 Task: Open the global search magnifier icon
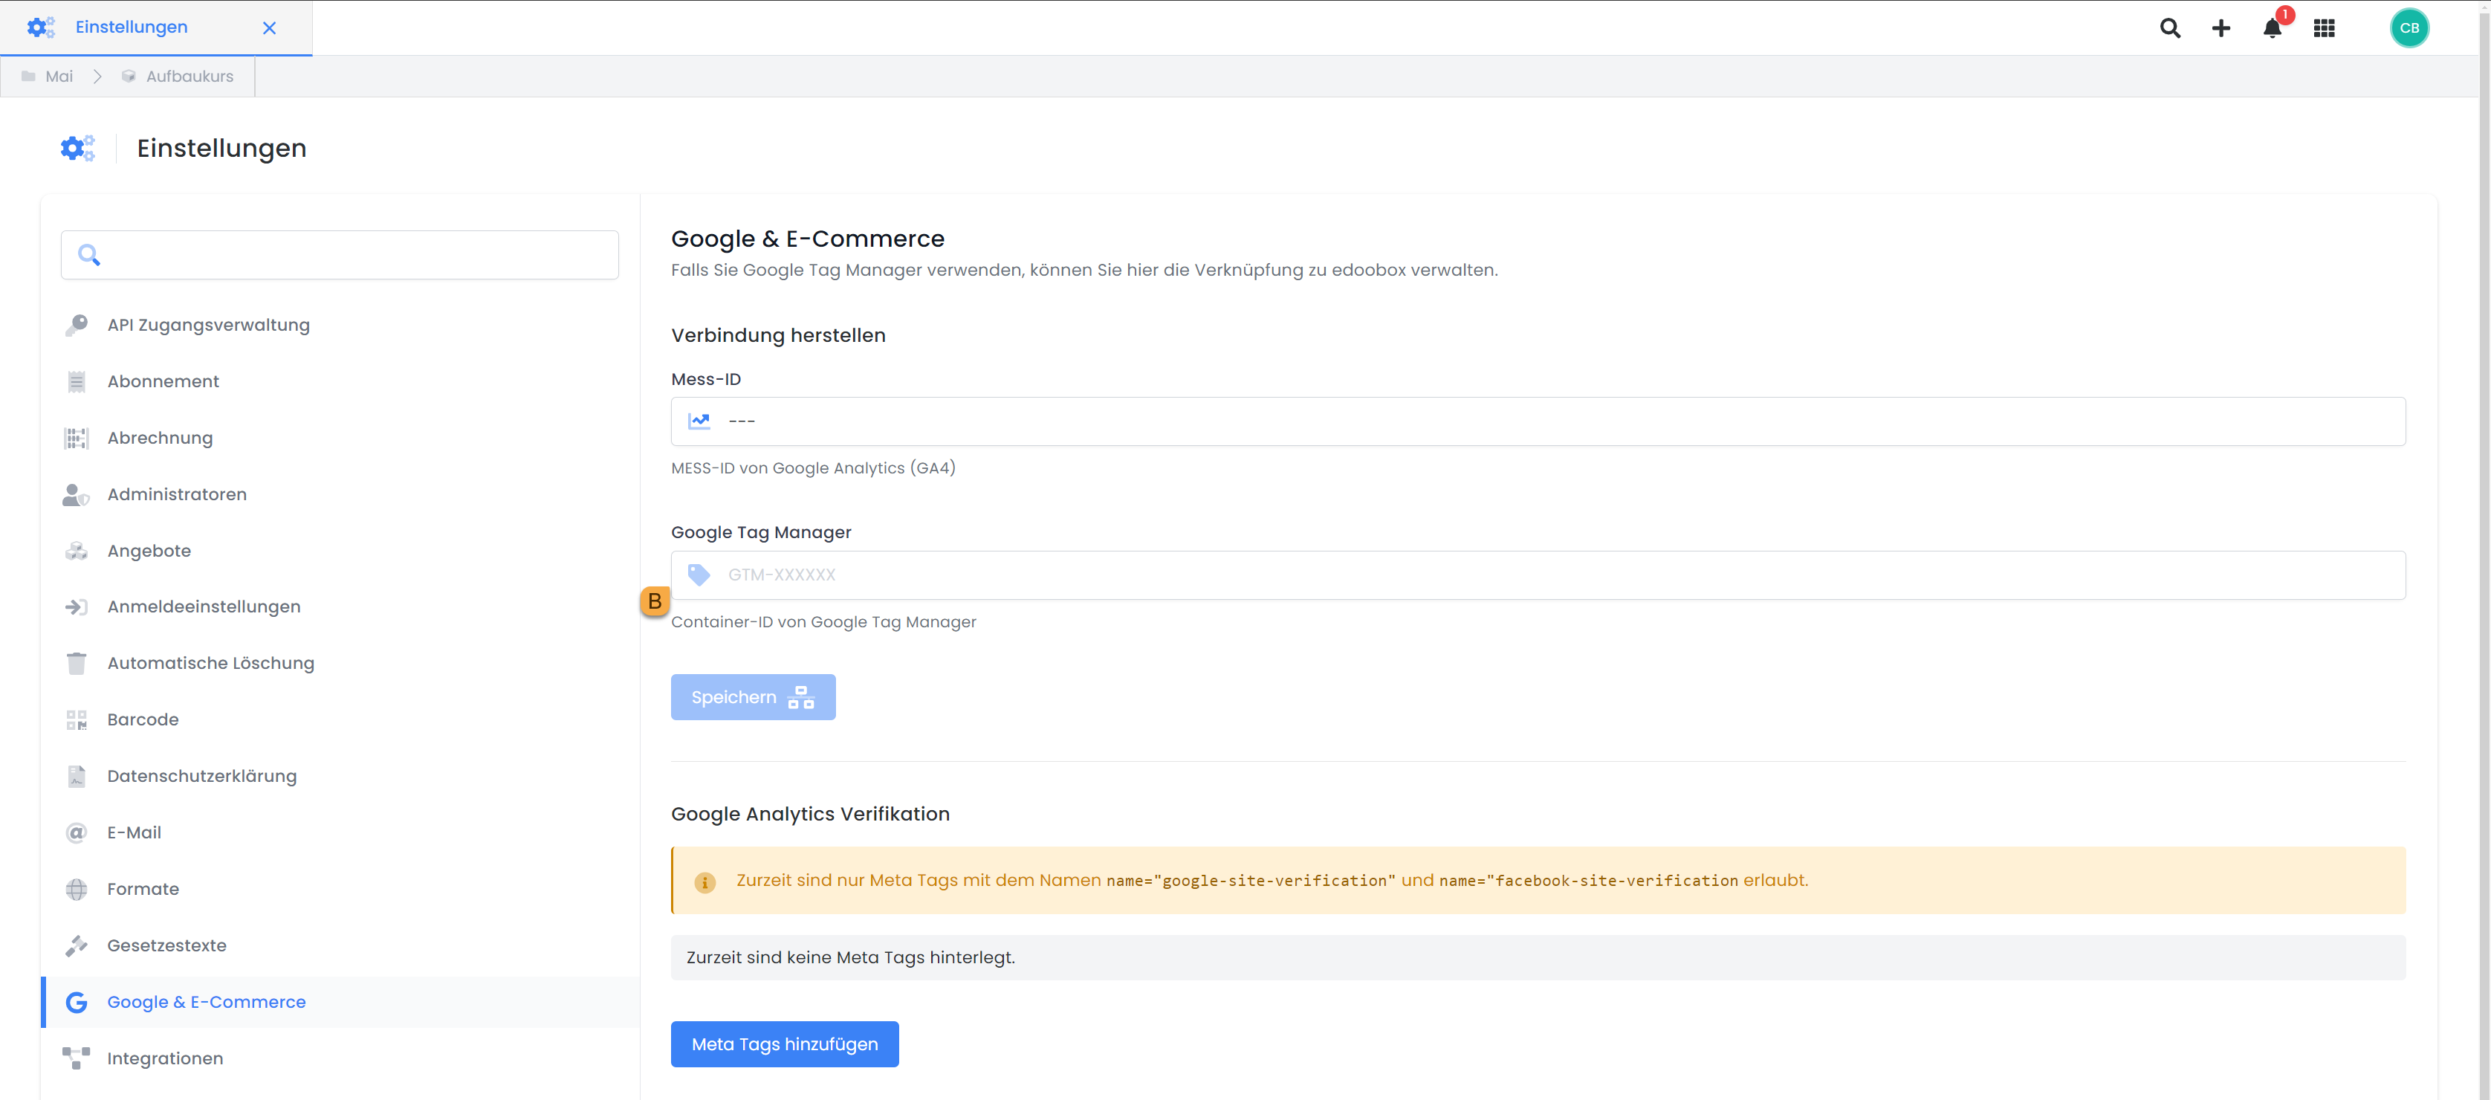coord(2170,28)
